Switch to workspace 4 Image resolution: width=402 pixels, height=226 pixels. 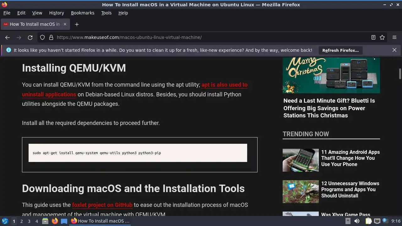pos(36,221)
